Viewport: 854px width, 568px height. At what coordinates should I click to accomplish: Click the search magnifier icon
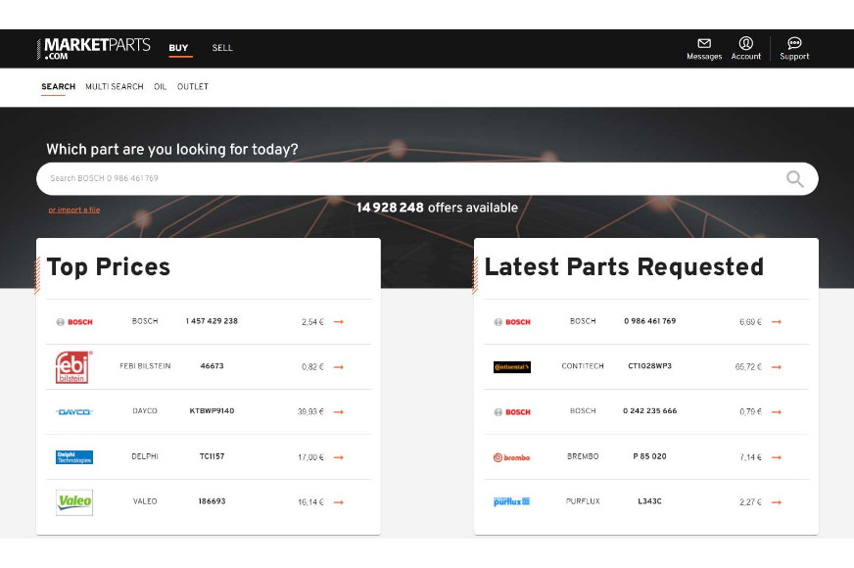(794, 178)
